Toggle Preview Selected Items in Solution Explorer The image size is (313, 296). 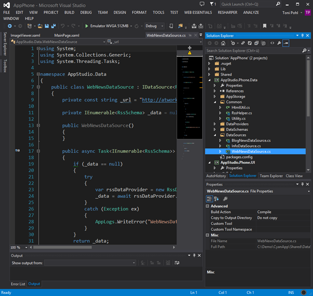(x=286, y=43)
